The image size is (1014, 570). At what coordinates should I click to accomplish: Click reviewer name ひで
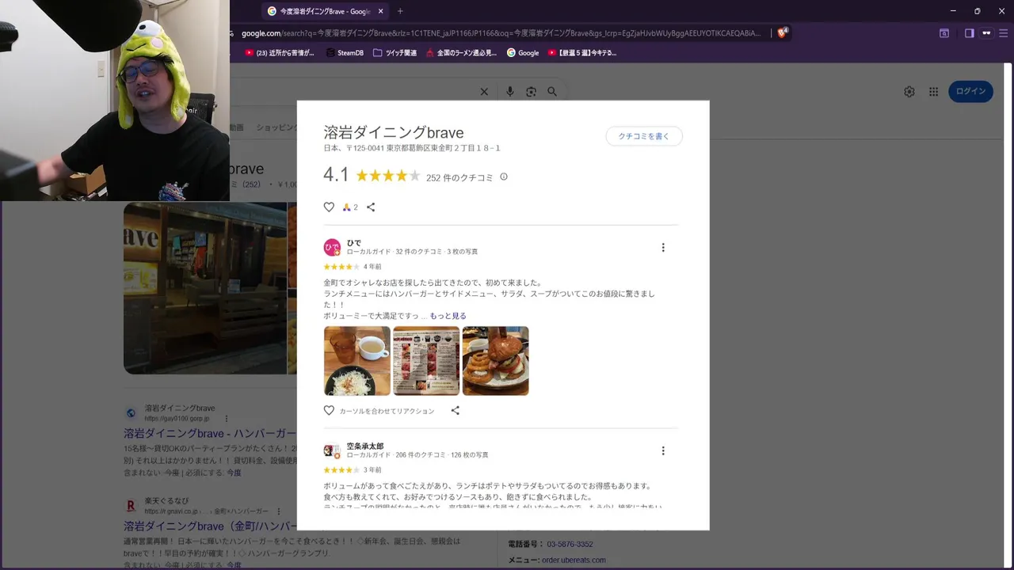click(x=353, y=243)
